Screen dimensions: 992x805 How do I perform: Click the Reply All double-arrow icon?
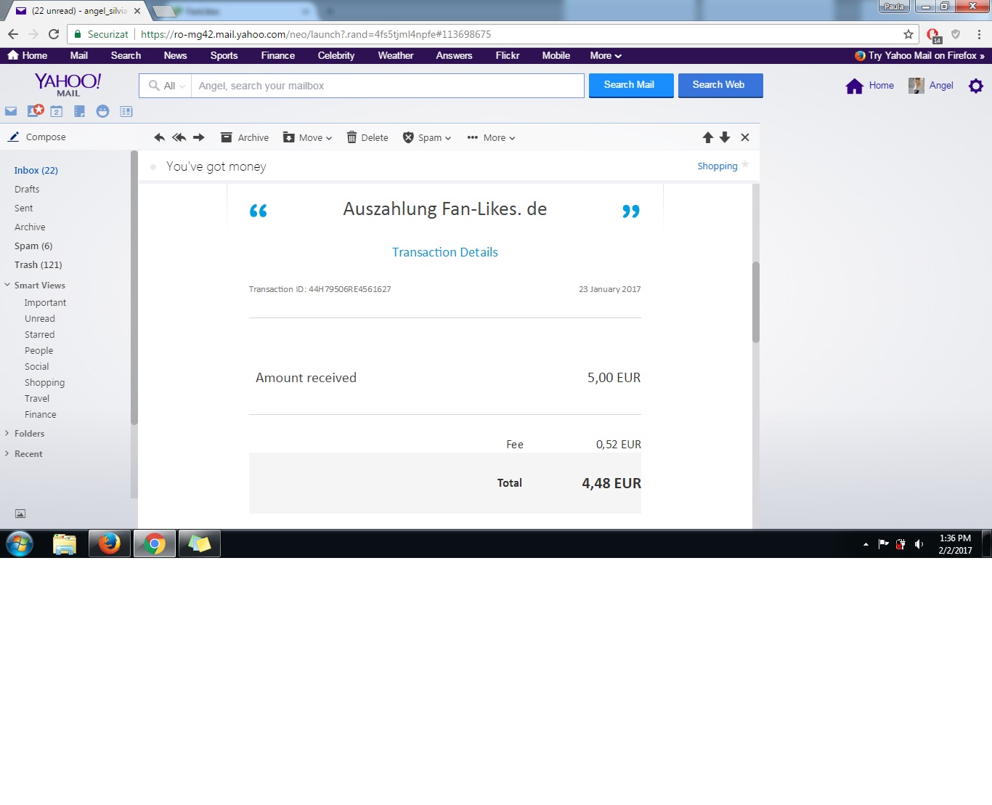179,137
